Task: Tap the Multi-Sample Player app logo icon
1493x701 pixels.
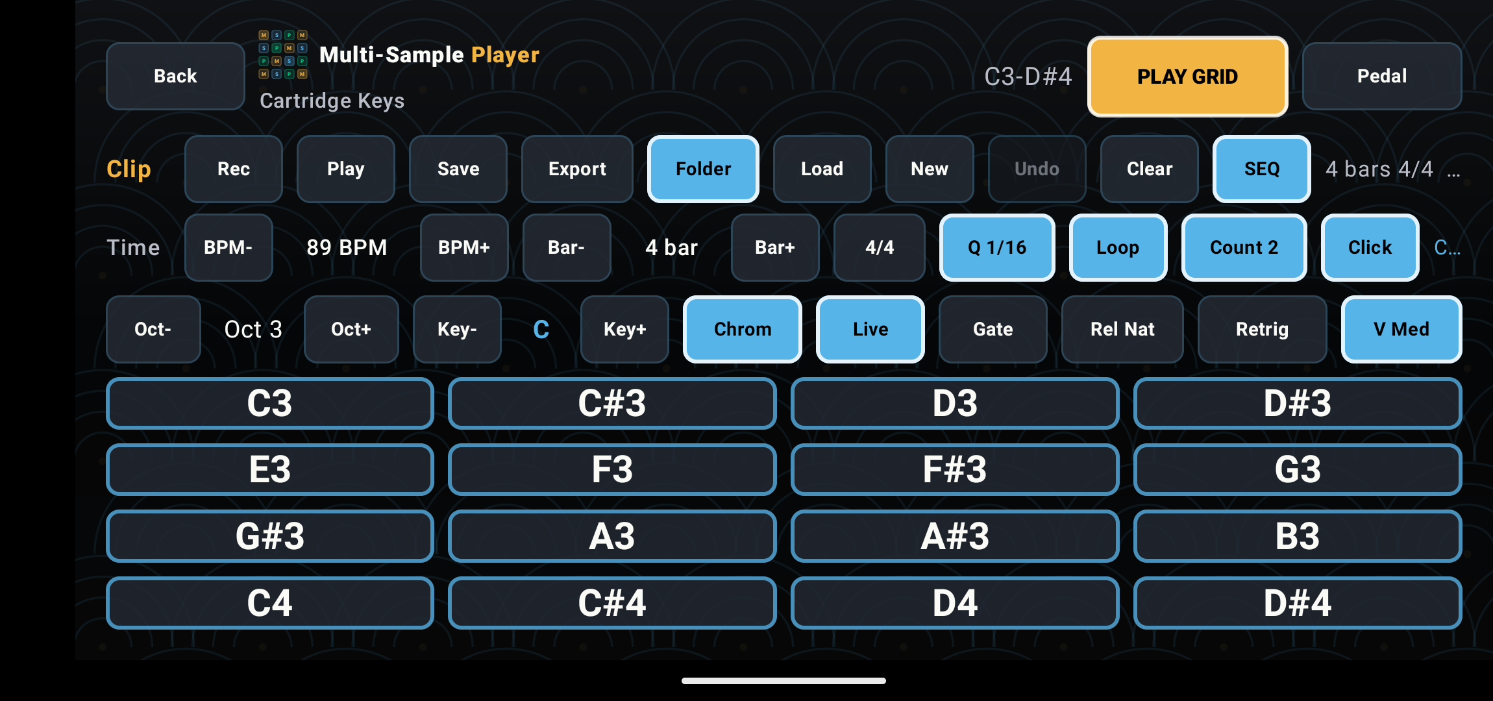Action: (x=283, y=55)
